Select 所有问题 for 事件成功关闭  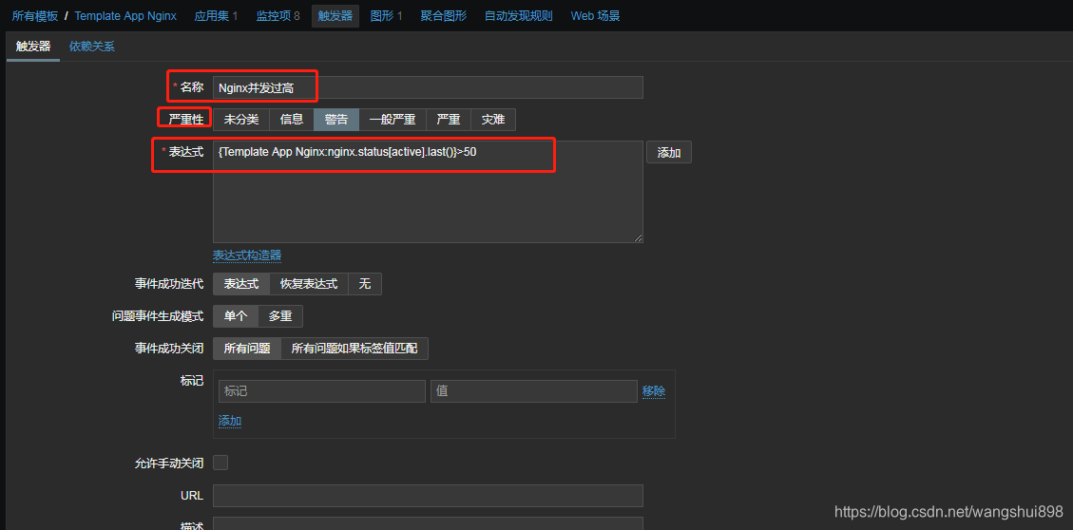coord(247,348)
